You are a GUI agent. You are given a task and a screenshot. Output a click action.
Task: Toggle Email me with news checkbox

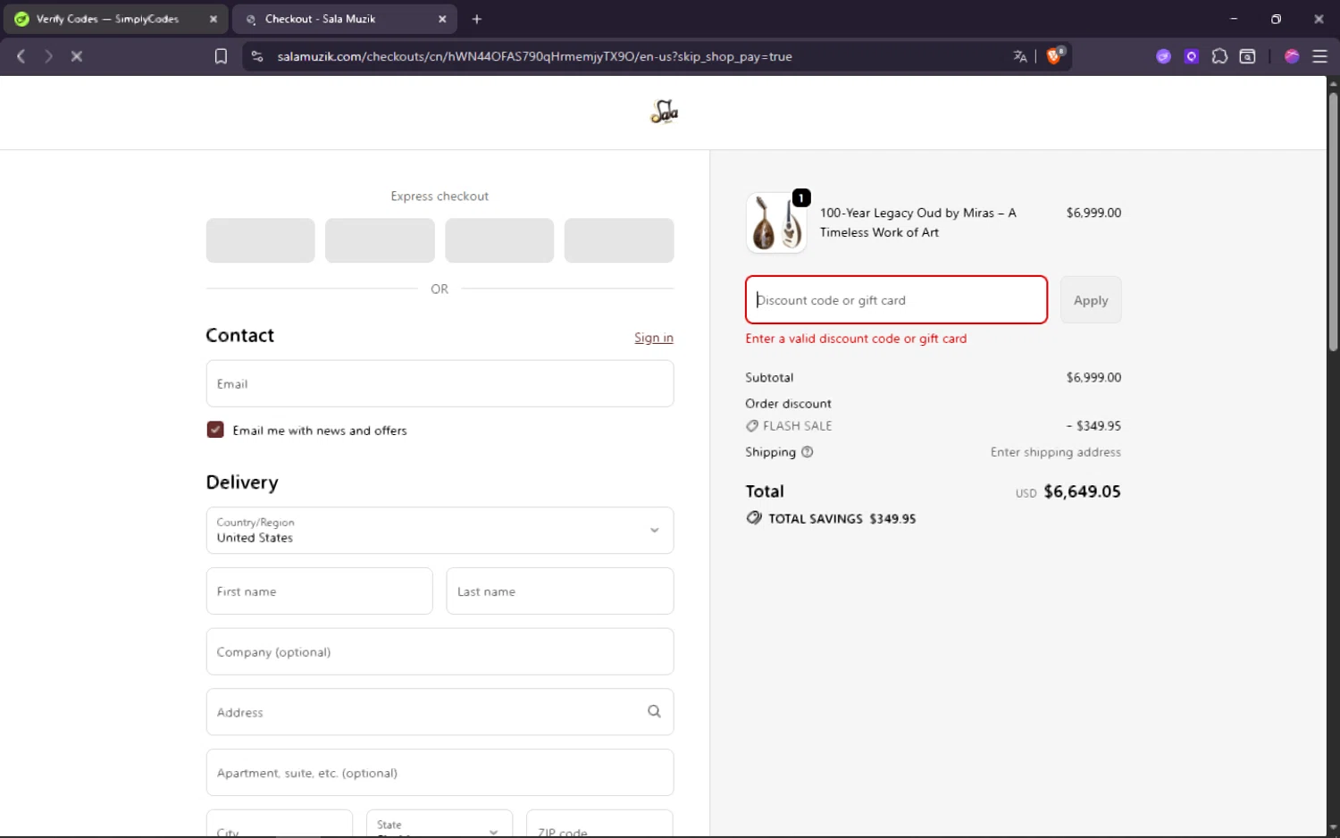click(x=215, y=430)
